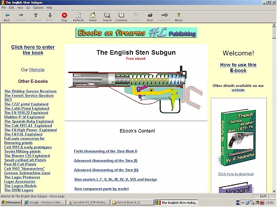Open 'The CZ27 pistol Explained' link
This screenshot has height=207, width=277.
click(x=26, y=104)
